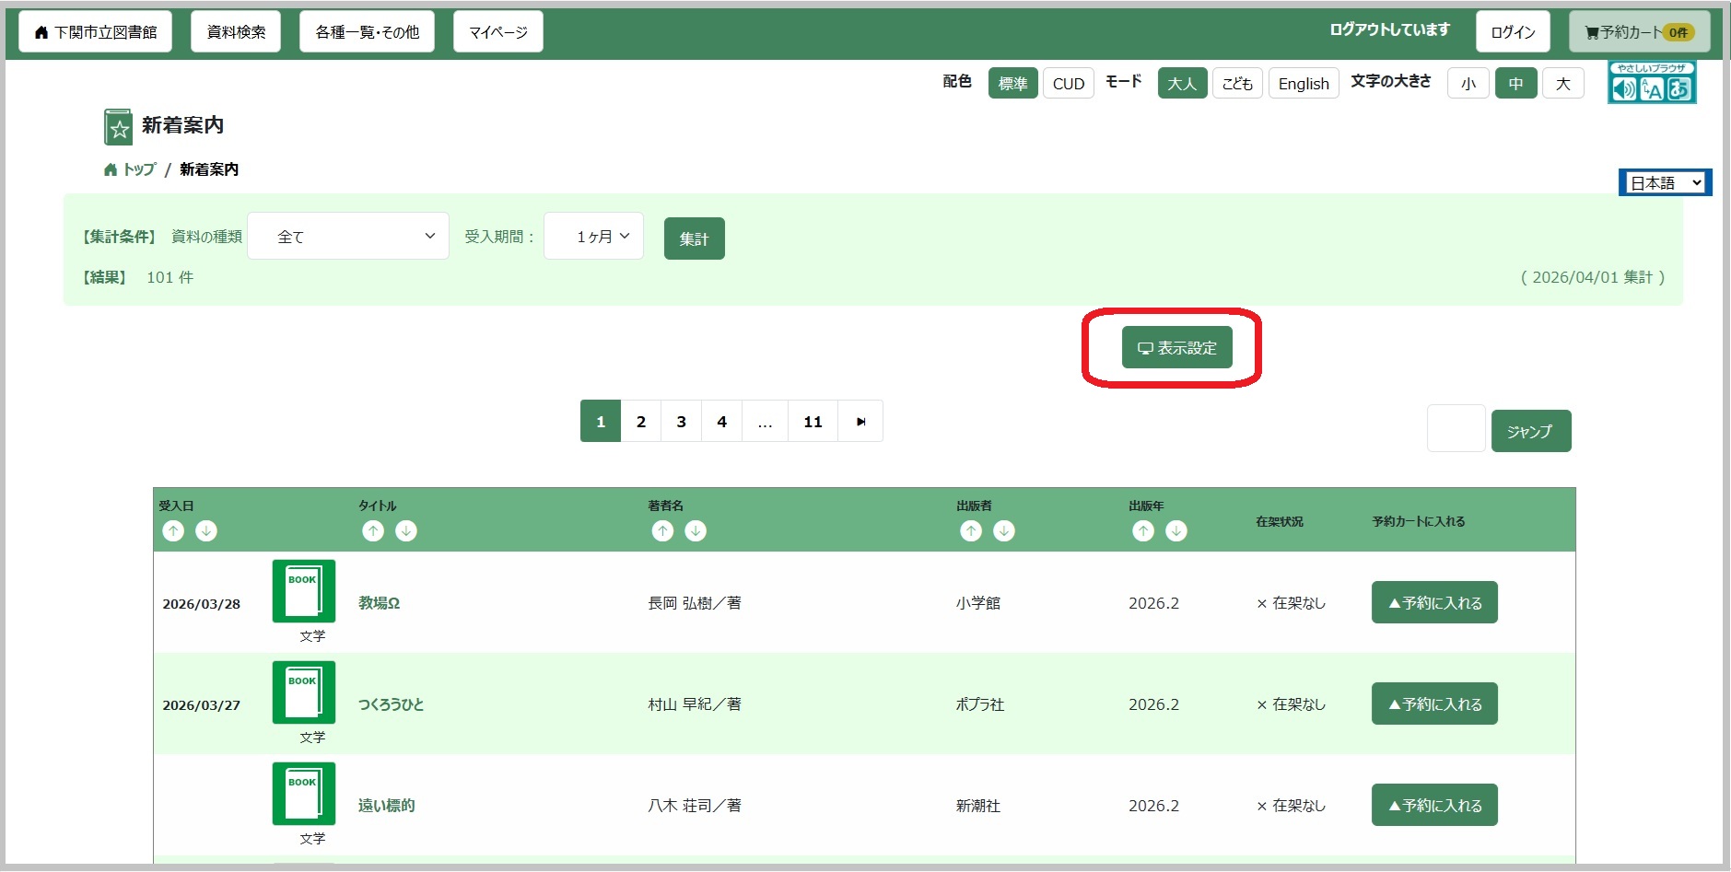1731x872 pixels.
Task: Open the 各種一覧・その他 menu
Action: [x=366, y=30]
